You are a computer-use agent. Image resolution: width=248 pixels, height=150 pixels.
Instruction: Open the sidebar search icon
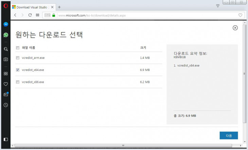[x=6, y=49]
